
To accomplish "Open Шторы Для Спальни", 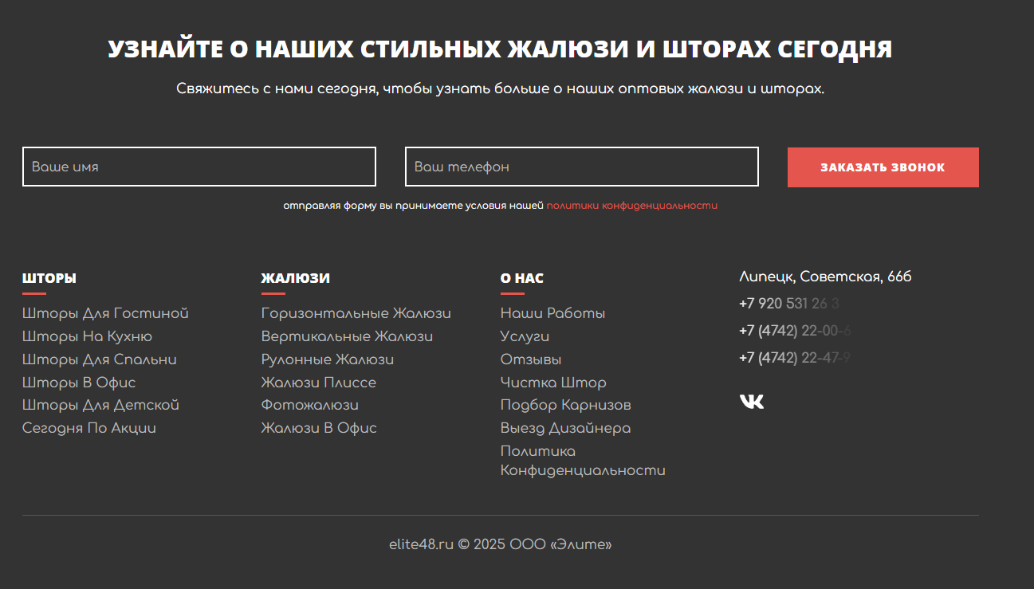I will click(98, 359).
